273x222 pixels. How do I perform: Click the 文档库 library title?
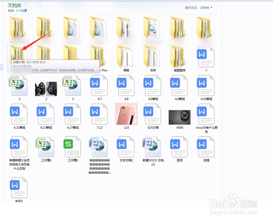(15, 5)
